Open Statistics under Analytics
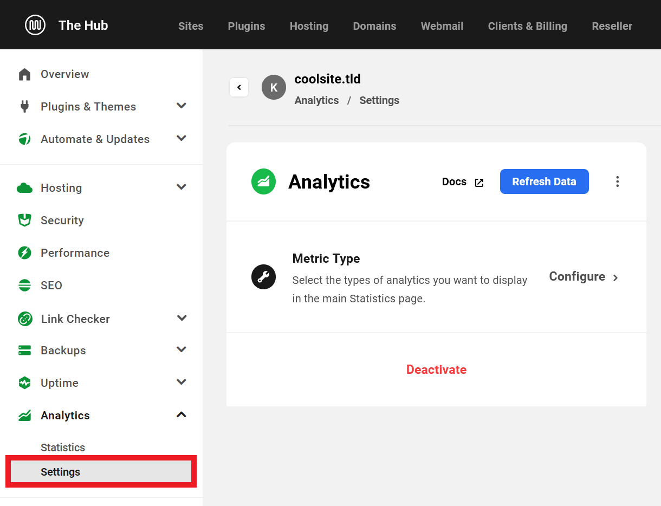661x506 pixels. 63,447
